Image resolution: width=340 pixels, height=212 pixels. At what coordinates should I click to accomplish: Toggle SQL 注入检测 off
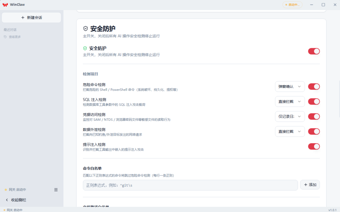[314, 101]
